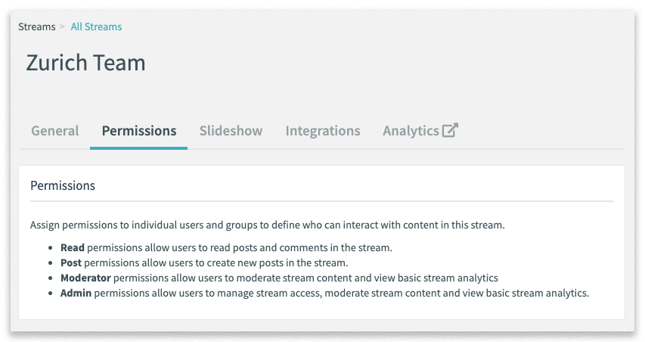The height and width of the screenshot is (342, 645).
Task: Click the Streams breadcrumb text
Action: (x=36, y=26)
